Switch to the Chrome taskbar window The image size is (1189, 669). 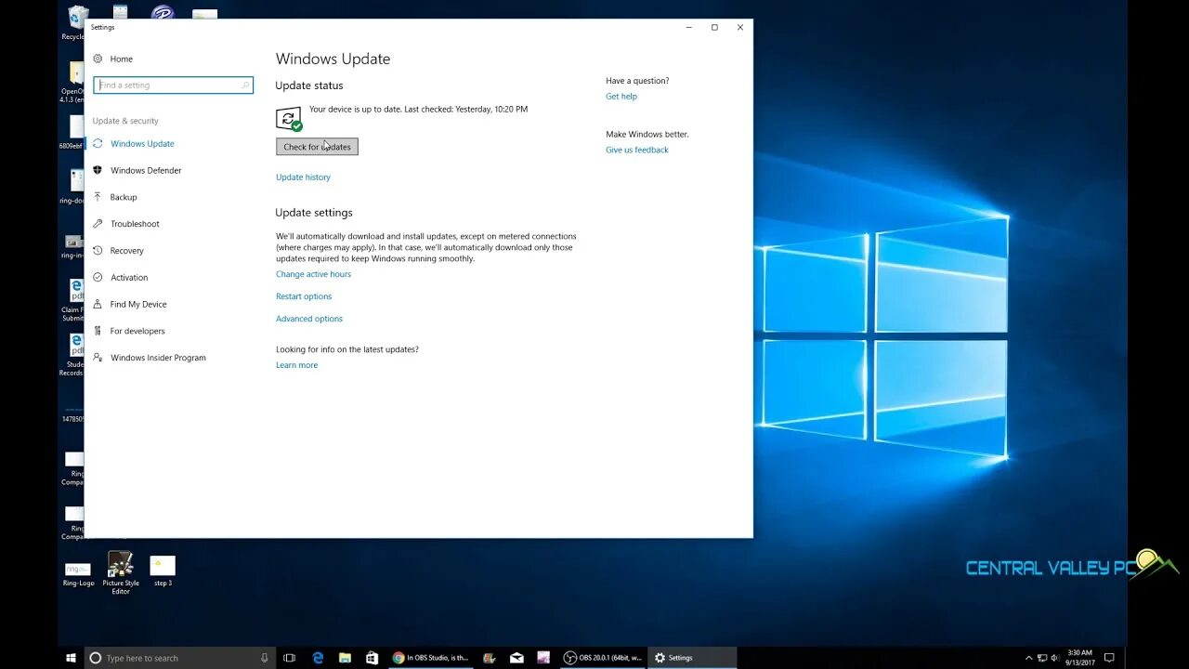(x=431, y=658)
